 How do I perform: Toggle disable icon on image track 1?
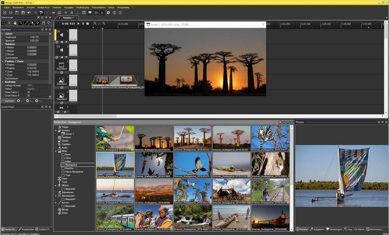[62, 88]
